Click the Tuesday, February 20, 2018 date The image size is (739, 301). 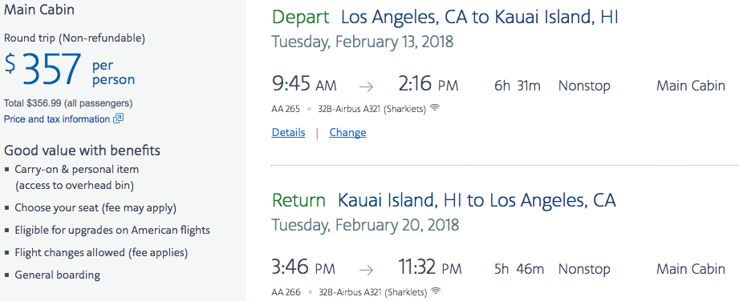pos(365,225)
